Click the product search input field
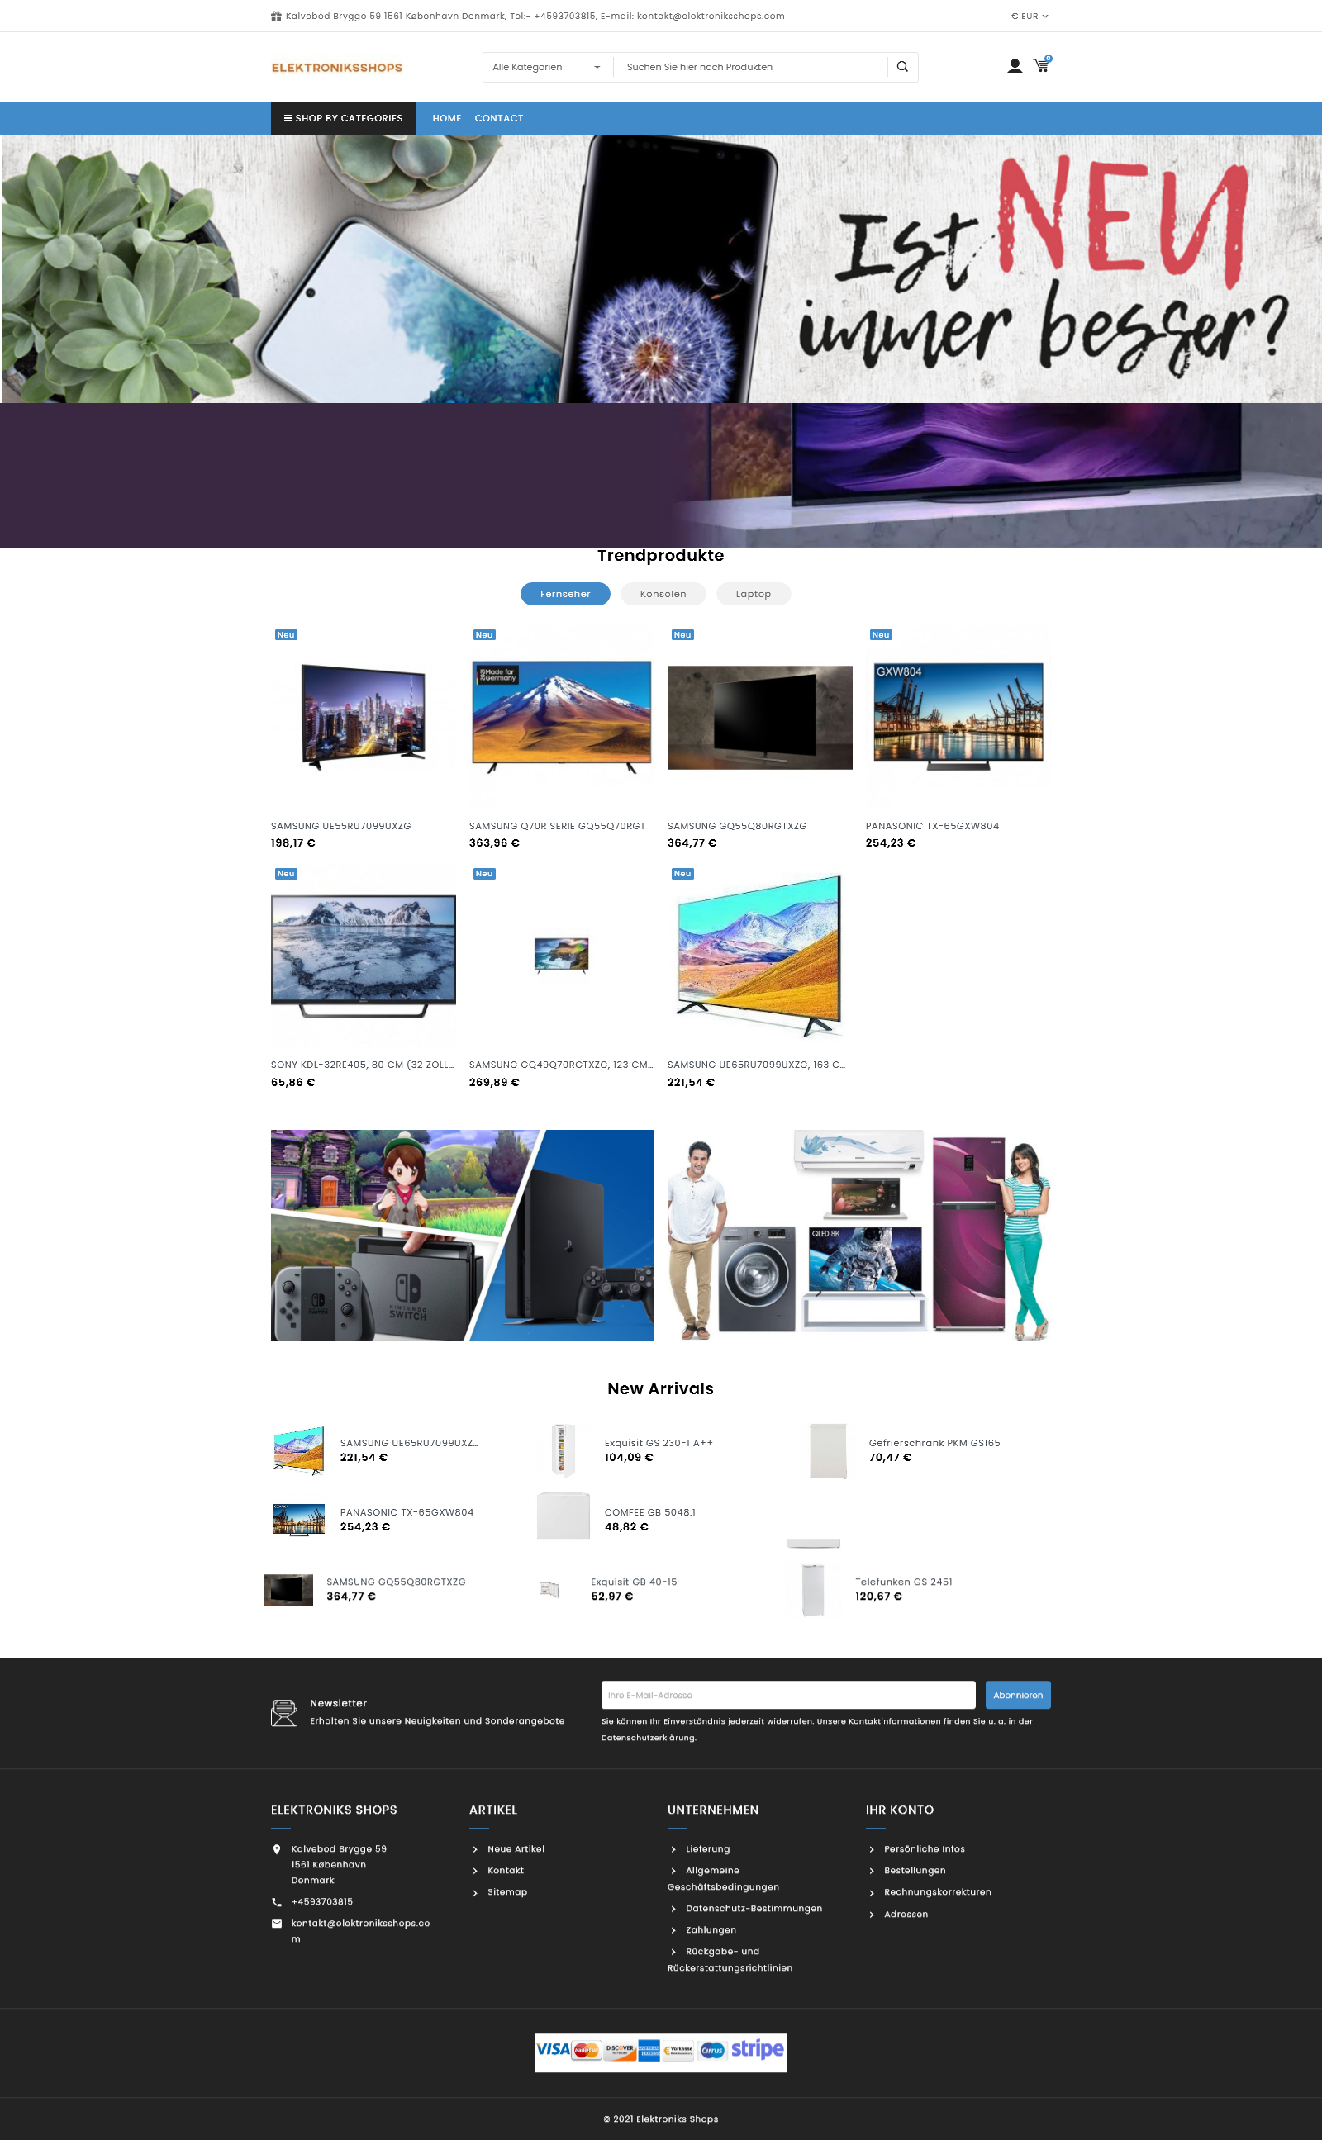The height and width of the screenshot is (2140, 1322). (x=751, y=67)
